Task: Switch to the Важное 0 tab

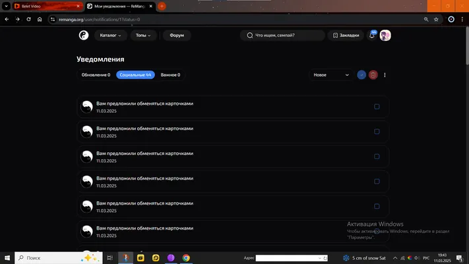Action: coord(170,75)
